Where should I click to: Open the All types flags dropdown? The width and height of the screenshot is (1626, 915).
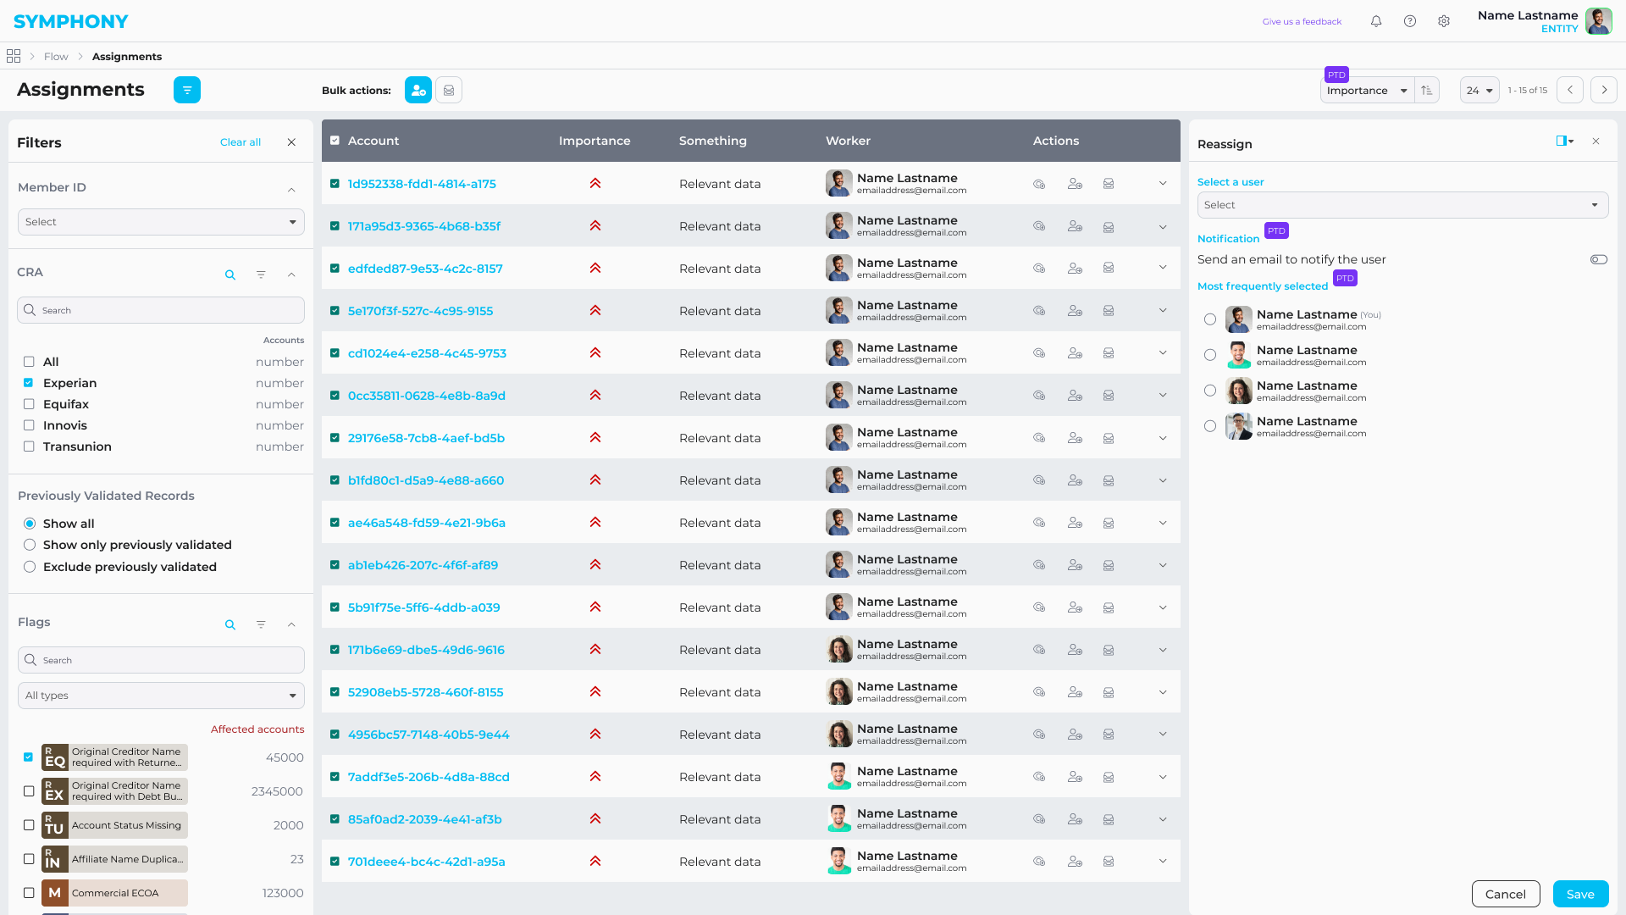click(161, 696)
